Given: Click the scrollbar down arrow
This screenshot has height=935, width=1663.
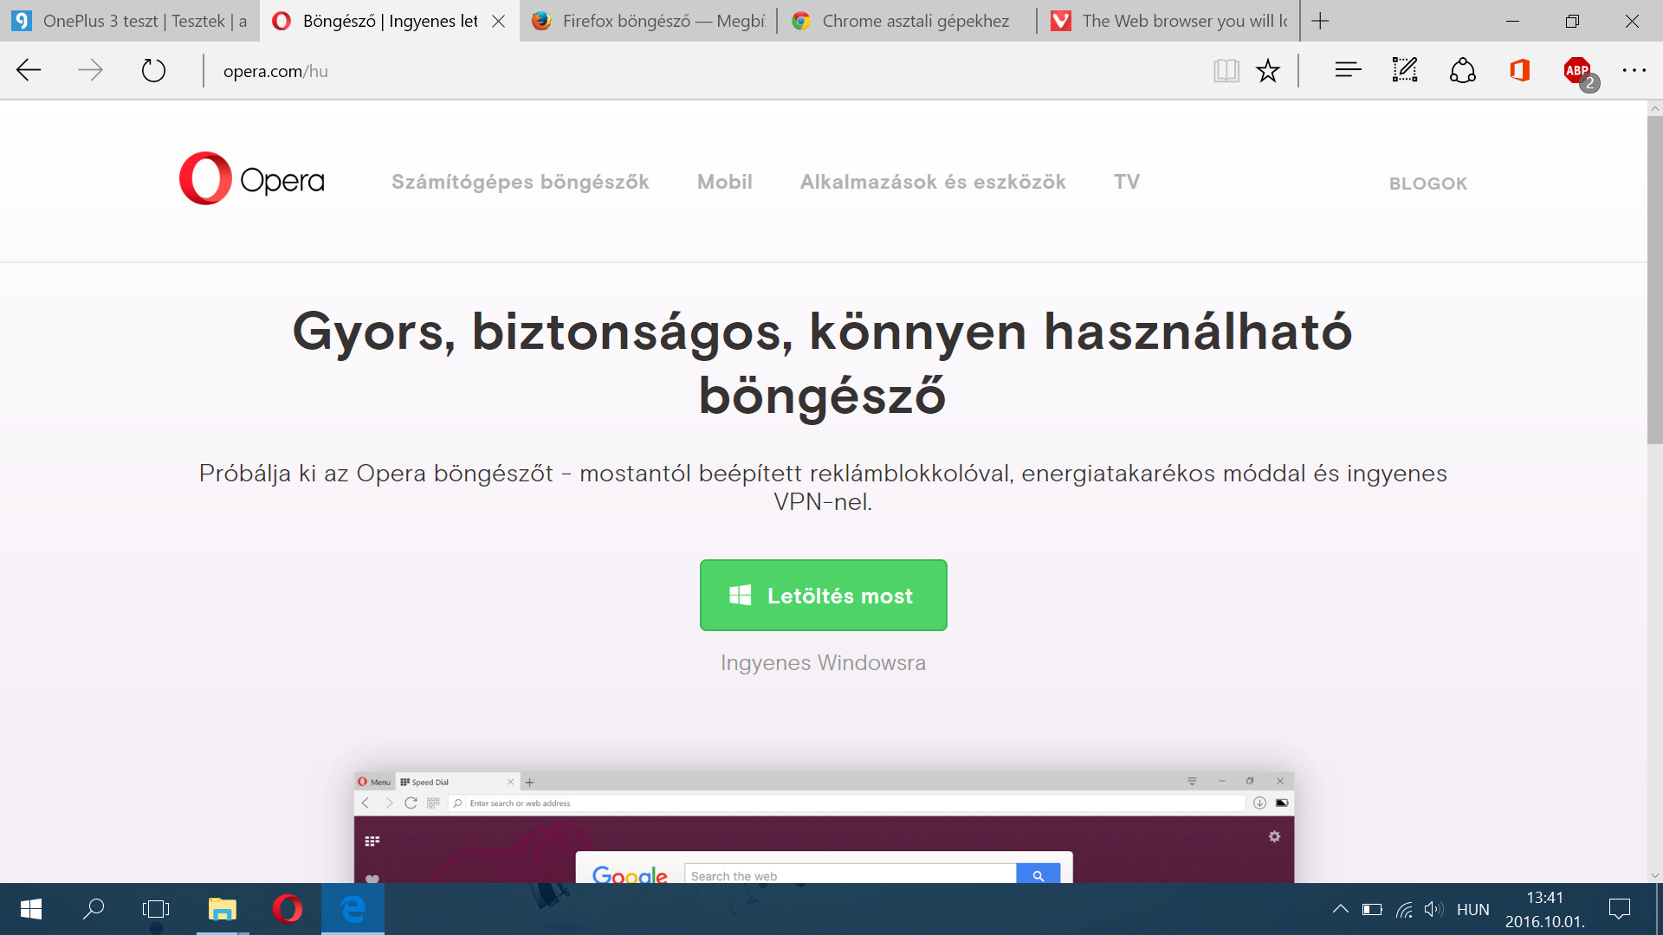Looking at the screenshot, I should 1654,875.
